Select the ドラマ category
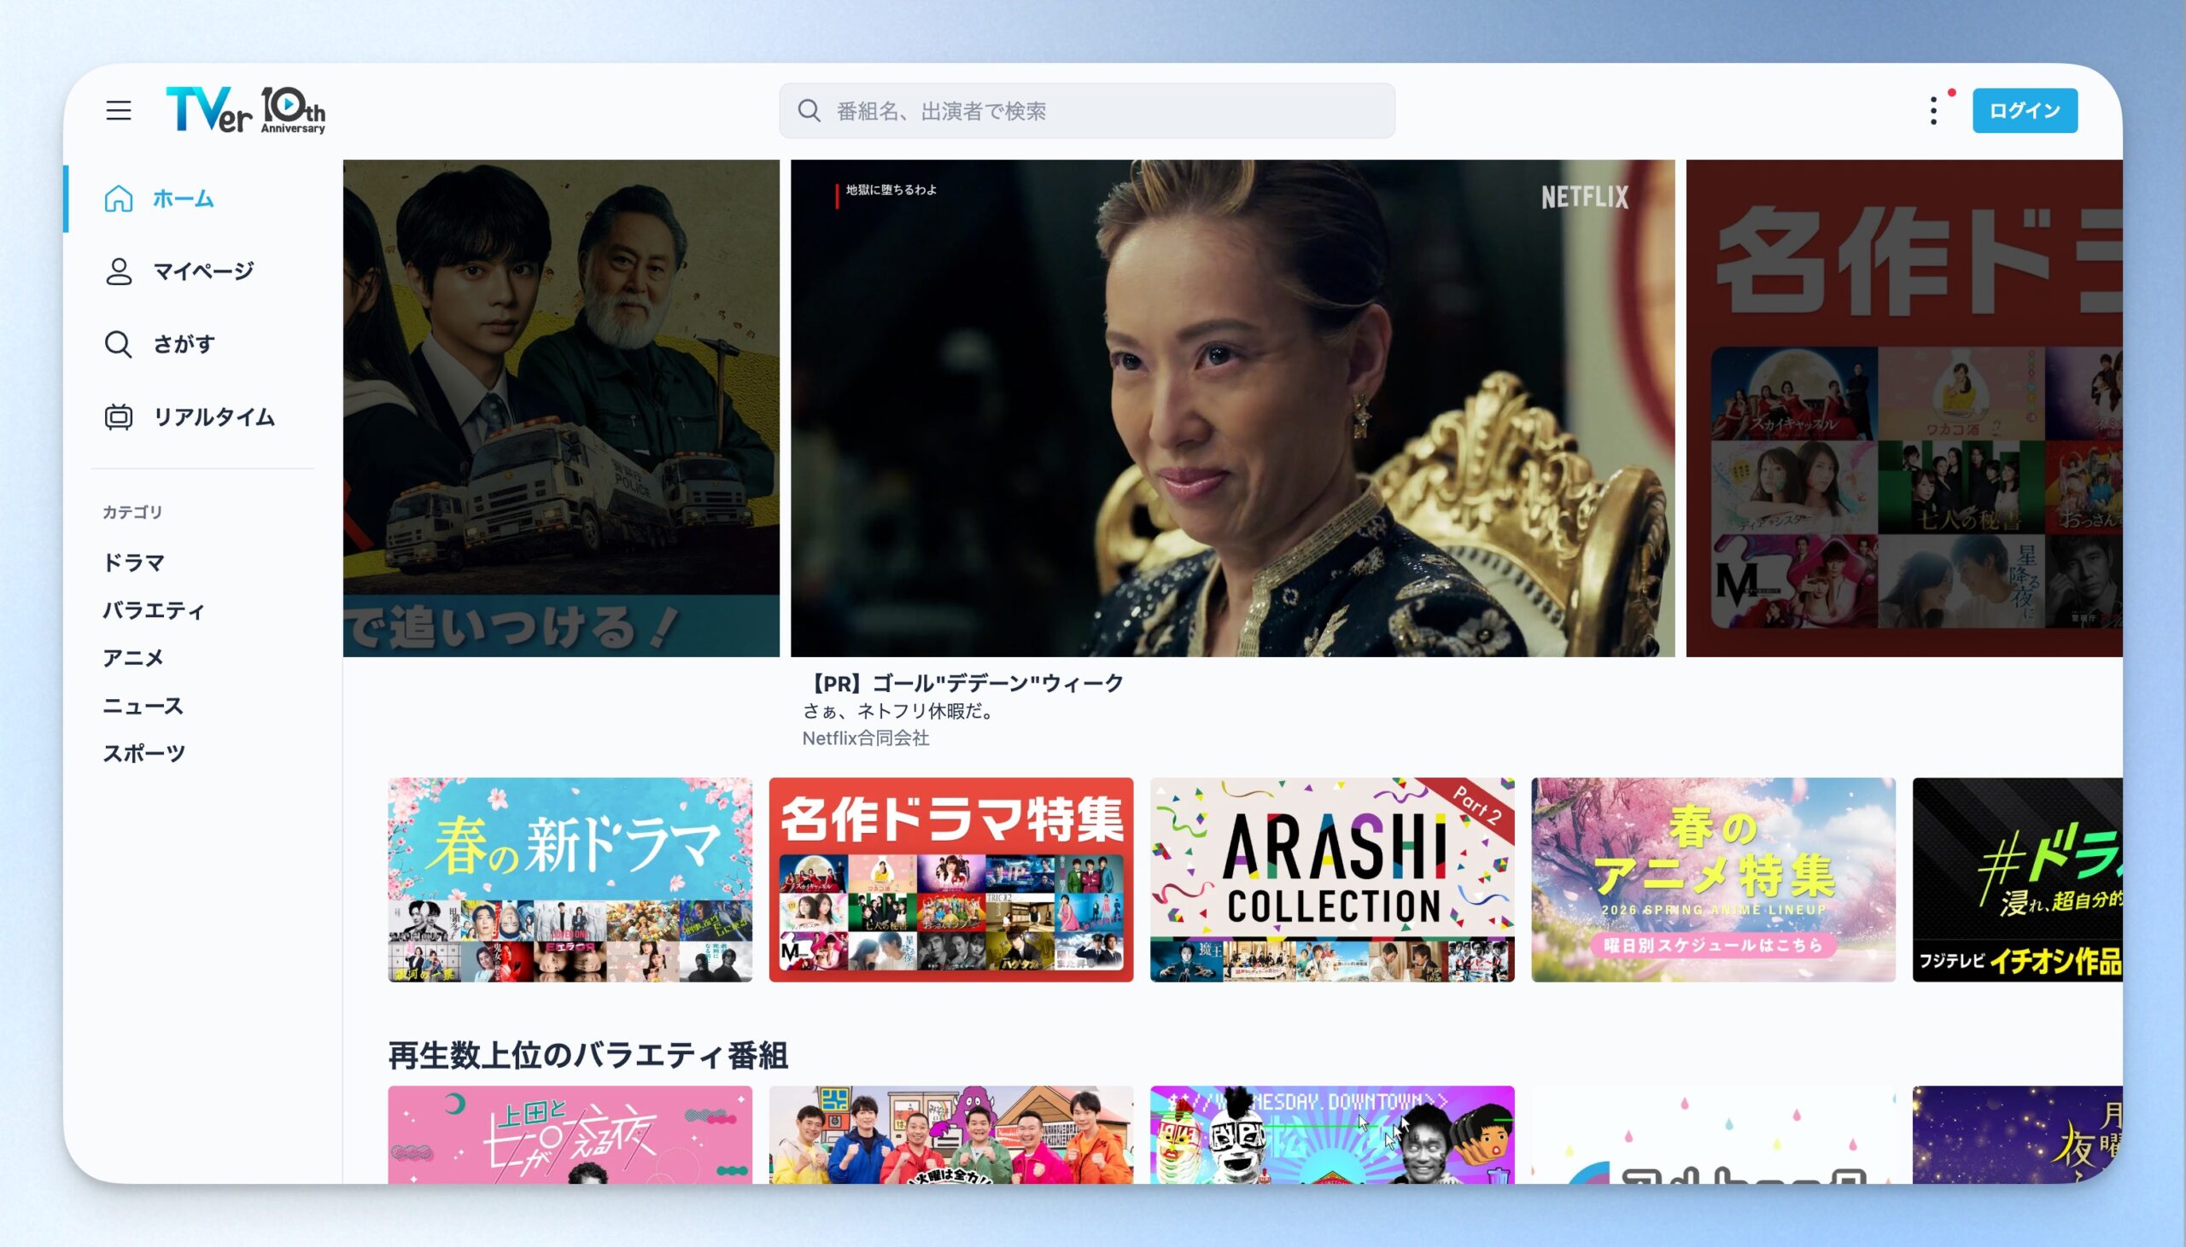This screenshot has height=1247, width=2186. [133, 562]
